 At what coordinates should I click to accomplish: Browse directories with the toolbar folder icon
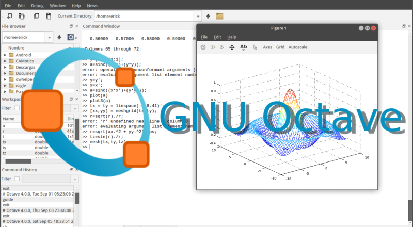pyautogui.click(x=220, y=16)
